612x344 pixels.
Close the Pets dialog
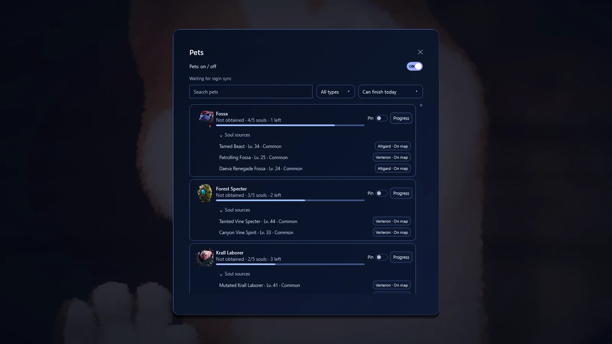tap(420, 52)
